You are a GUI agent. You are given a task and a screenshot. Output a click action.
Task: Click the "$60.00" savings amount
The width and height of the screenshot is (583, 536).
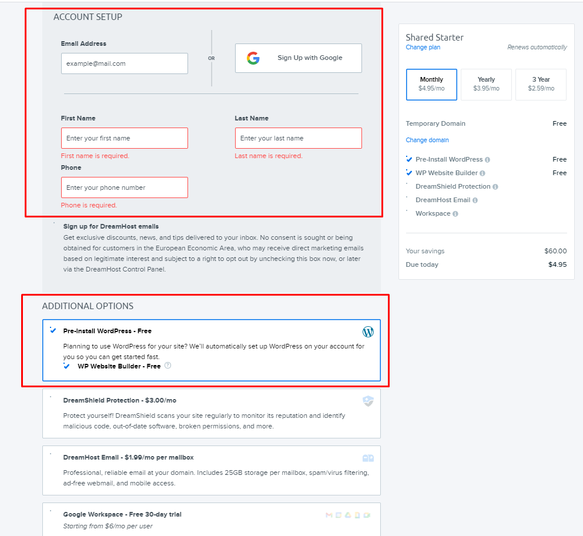(x=555, y=251)
